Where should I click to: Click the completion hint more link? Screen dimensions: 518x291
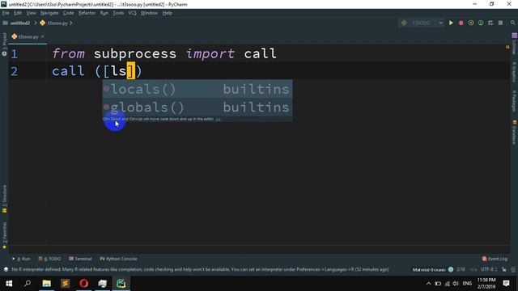[x=219, y=119]
